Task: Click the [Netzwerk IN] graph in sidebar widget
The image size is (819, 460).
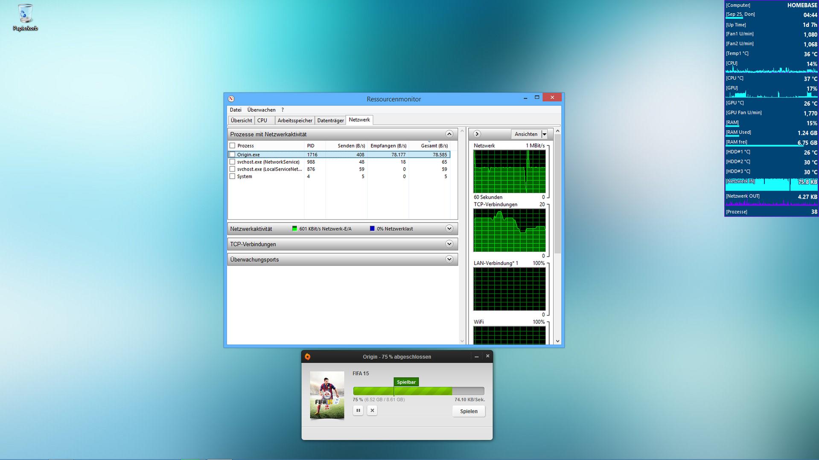Action: pyautogui.click(x=772, y=185)
